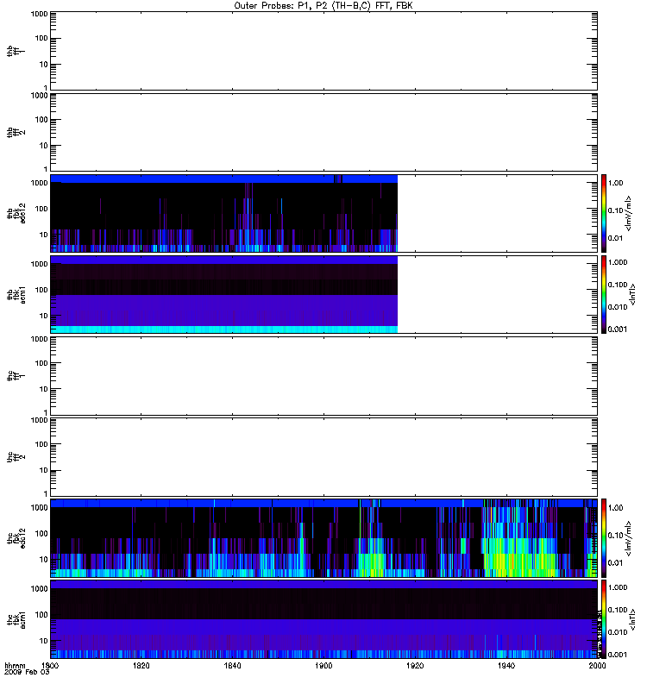Click the 1840 time axis label
Screen dimensions: 647x690
coord(232,665)
